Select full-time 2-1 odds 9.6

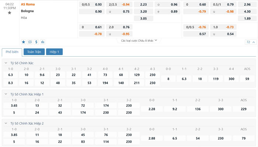[x=42, y=75]
